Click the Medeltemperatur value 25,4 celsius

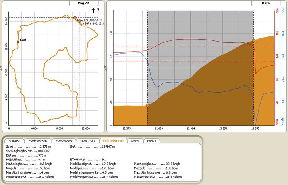[110, 177]
